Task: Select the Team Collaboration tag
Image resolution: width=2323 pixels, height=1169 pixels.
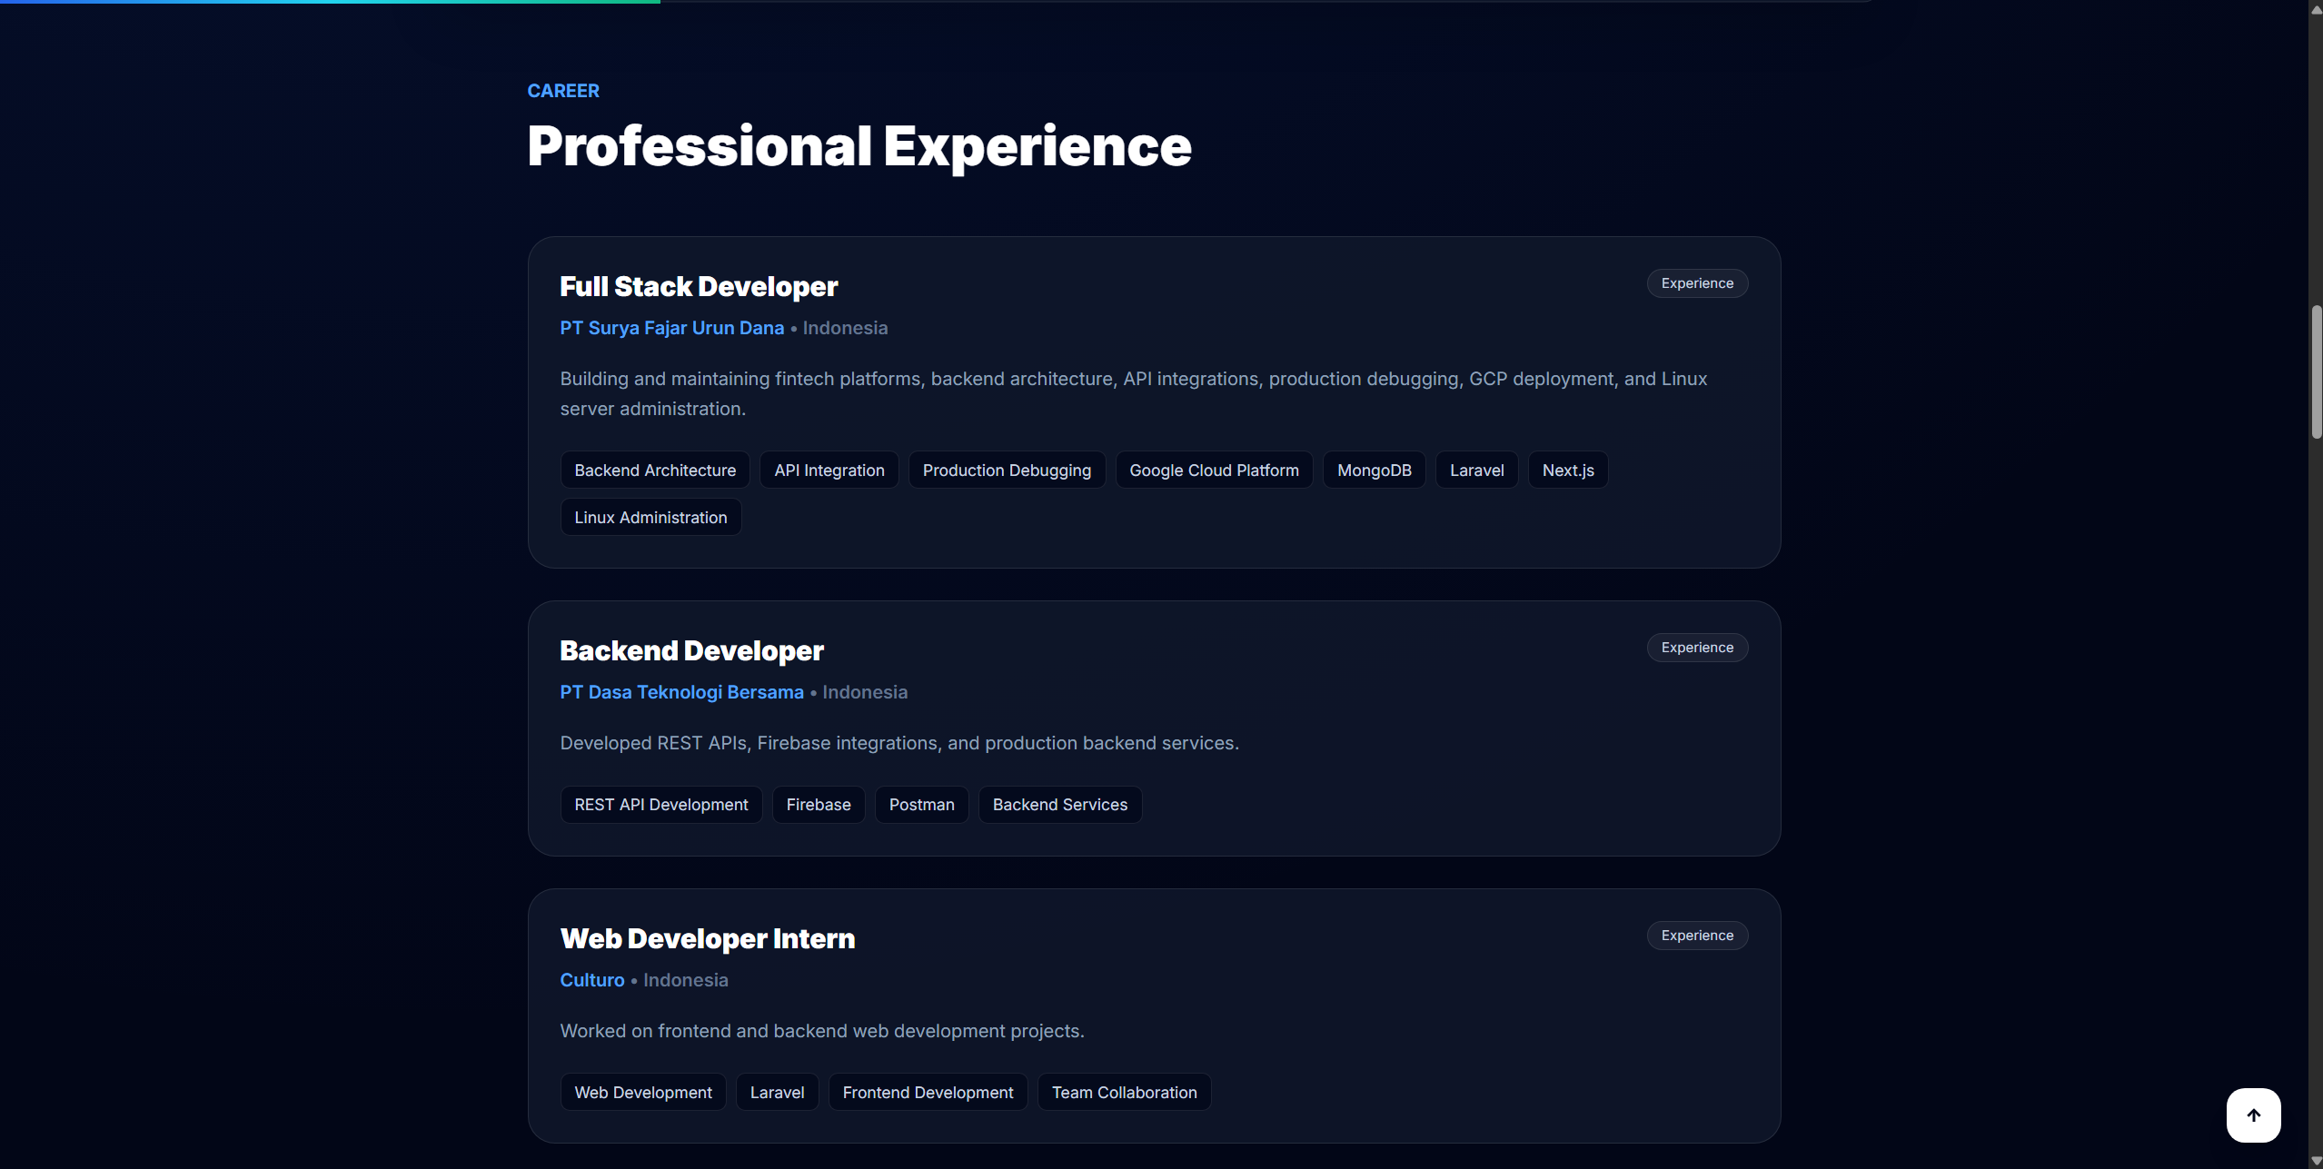Action: pyautogui.click(x=1124, y=1092)
